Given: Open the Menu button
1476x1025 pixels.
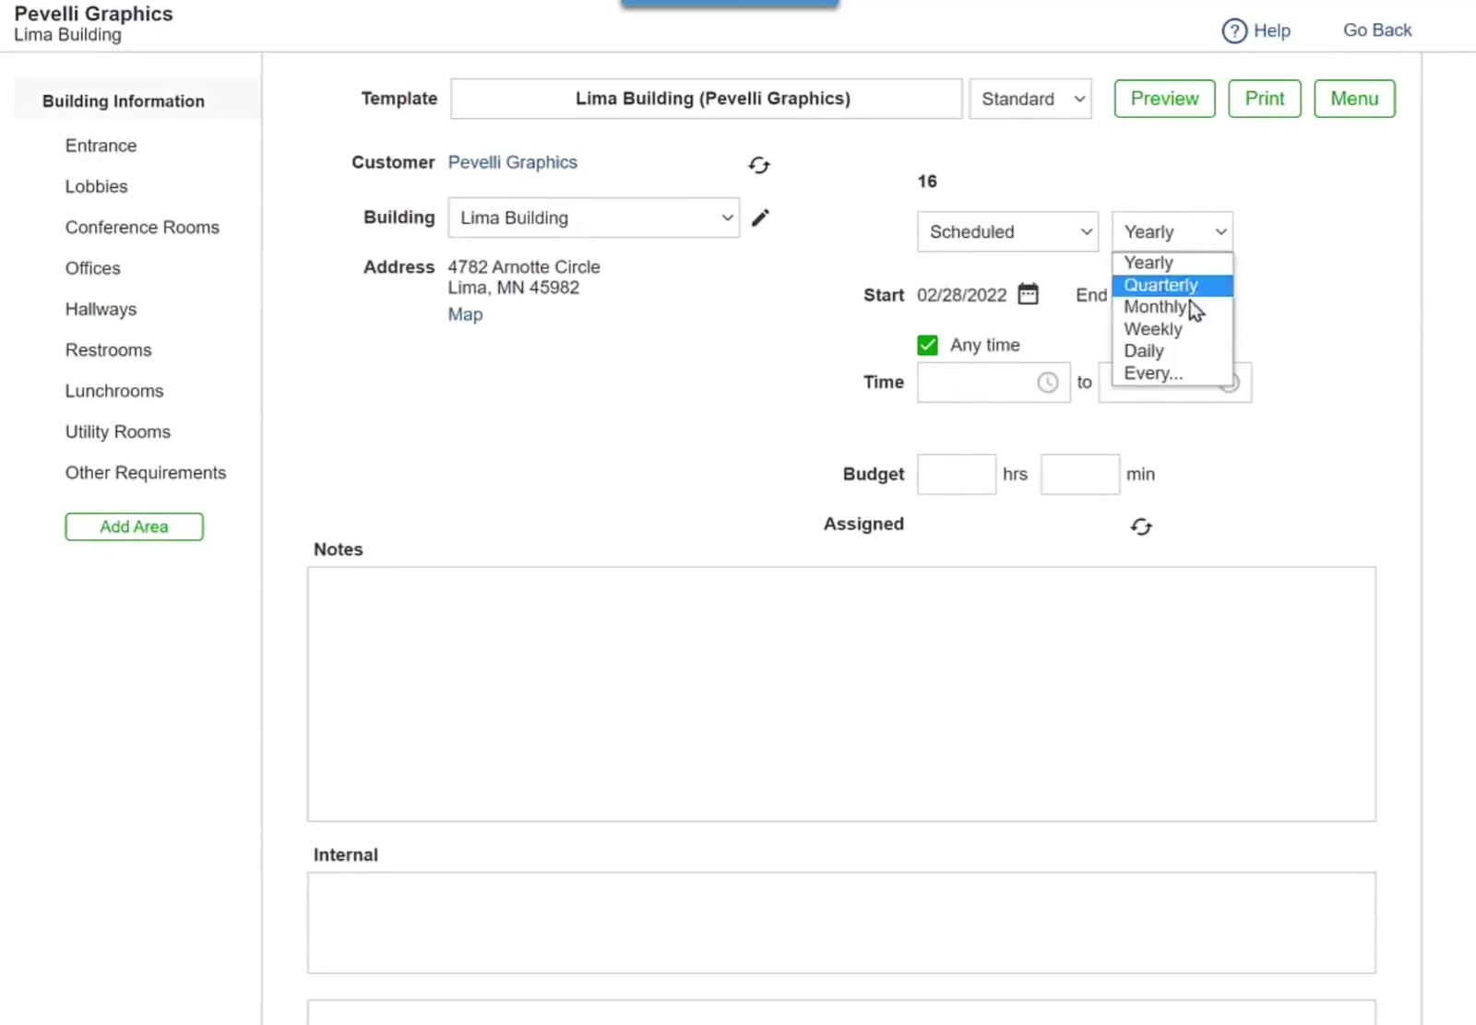Looking at the screenshot, I should coord(1354,99).
